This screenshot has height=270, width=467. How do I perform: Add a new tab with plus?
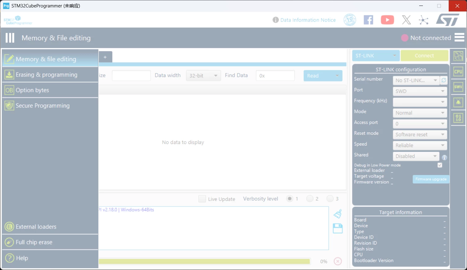click(x=105, y=57)
